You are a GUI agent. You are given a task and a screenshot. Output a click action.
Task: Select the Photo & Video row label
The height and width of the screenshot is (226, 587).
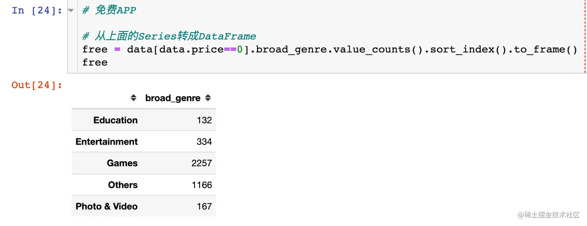107,207
